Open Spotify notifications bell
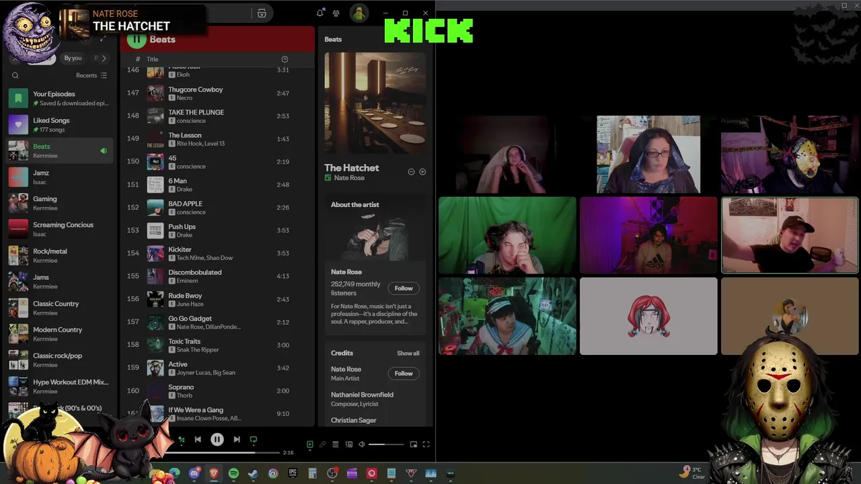Screen dimensions: 861x484 [320, 13]
